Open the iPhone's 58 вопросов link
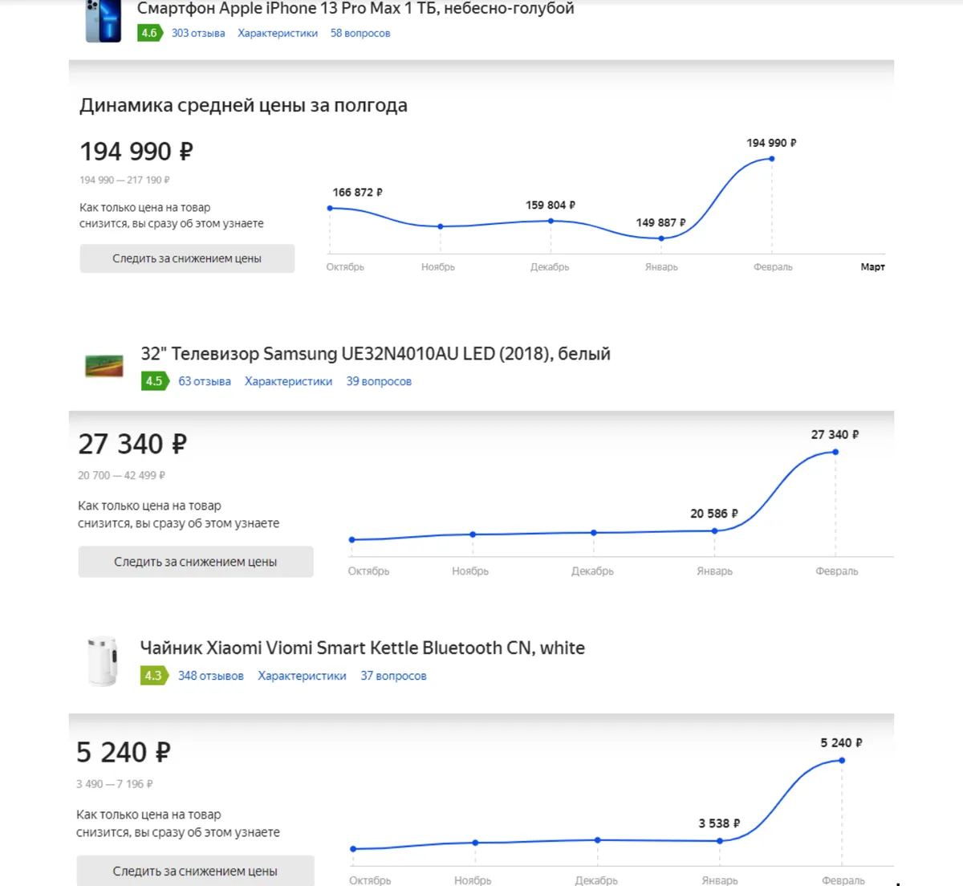 360,33
